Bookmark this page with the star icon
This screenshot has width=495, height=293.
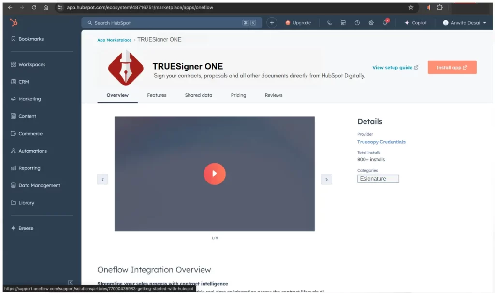point(411,7)
